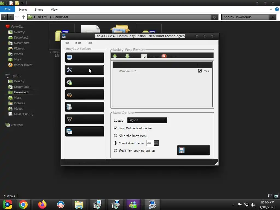280x210 pixels.
Task: Open Advanced Settings chip icon button
Action: coord(85,94)
